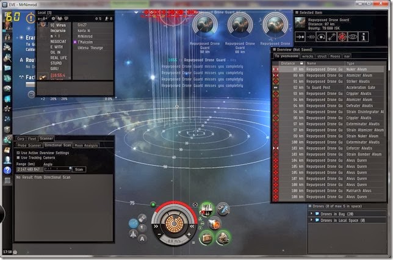Click the Local chat message input box
Screen dimensions: 393x260
point(75,88)
